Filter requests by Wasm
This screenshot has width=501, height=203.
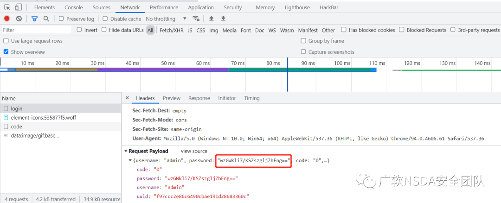(287, 30)
